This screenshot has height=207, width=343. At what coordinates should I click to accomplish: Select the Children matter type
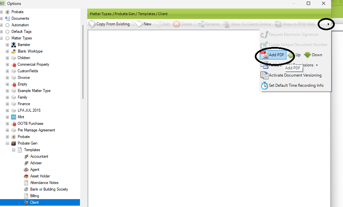(24, 58)
